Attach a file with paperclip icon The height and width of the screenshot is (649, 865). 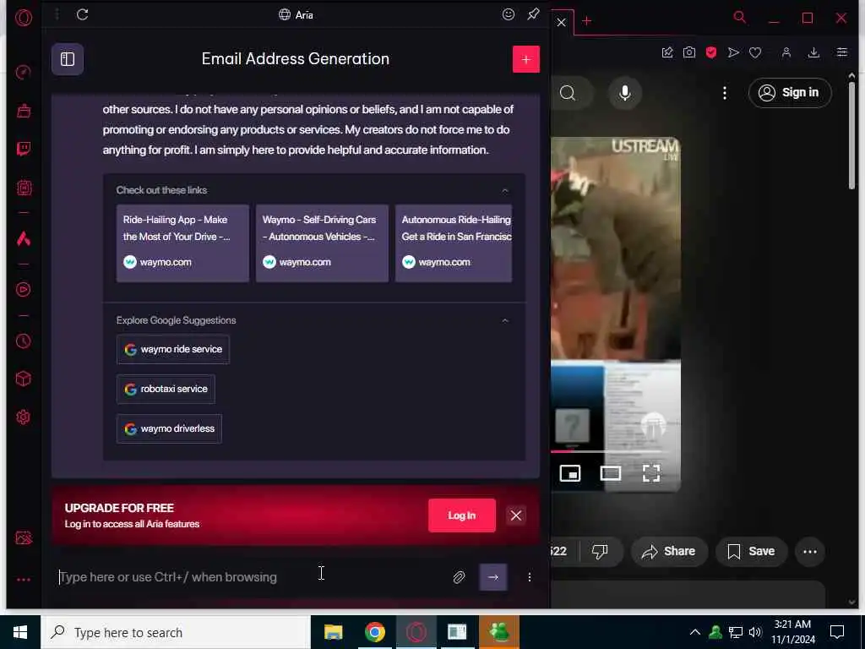point(459,577)
